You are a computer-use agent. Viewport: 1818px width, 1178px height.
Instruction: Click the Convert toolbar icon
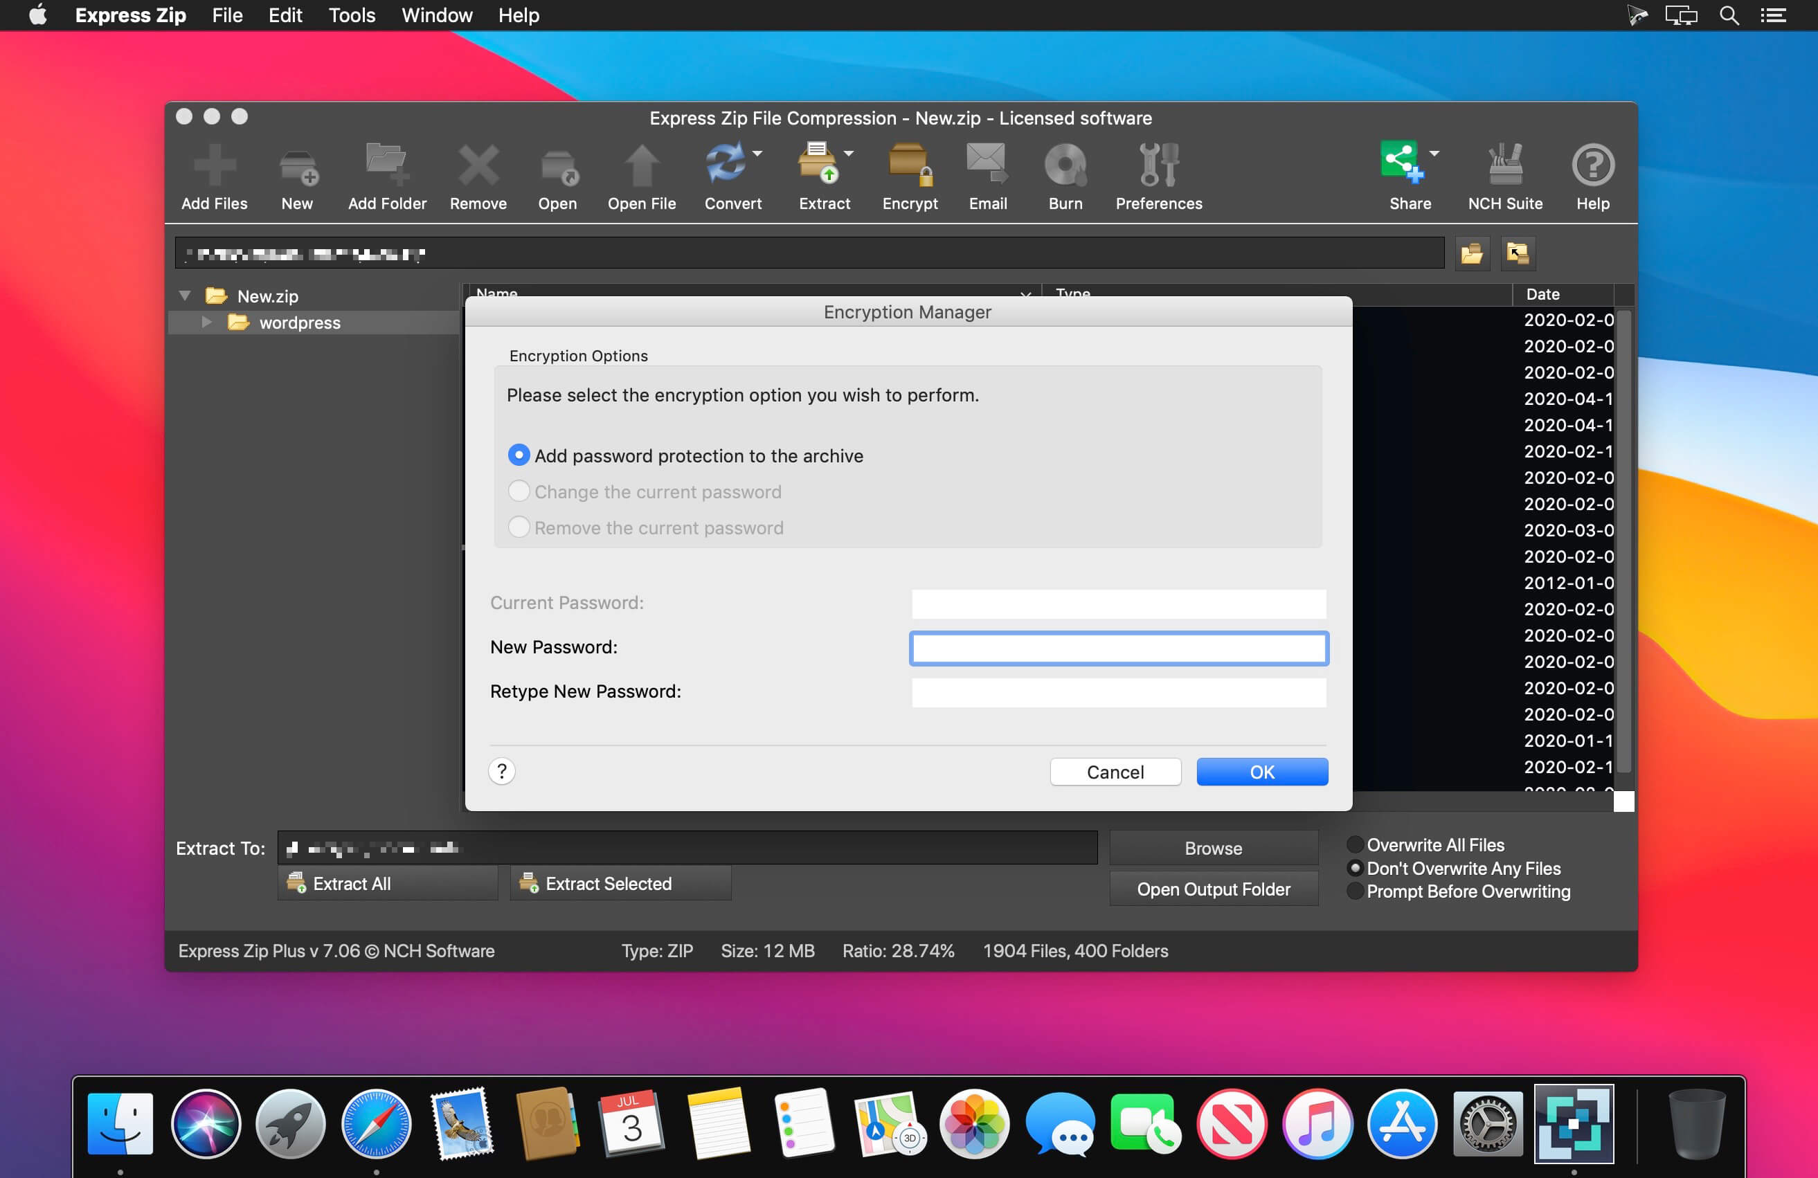click(725, 163)
